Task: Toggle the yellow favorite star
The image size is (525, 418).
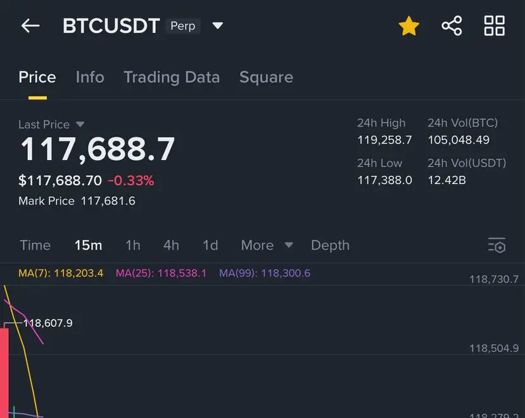Action: pyautogui.click(x=409, y=26)
